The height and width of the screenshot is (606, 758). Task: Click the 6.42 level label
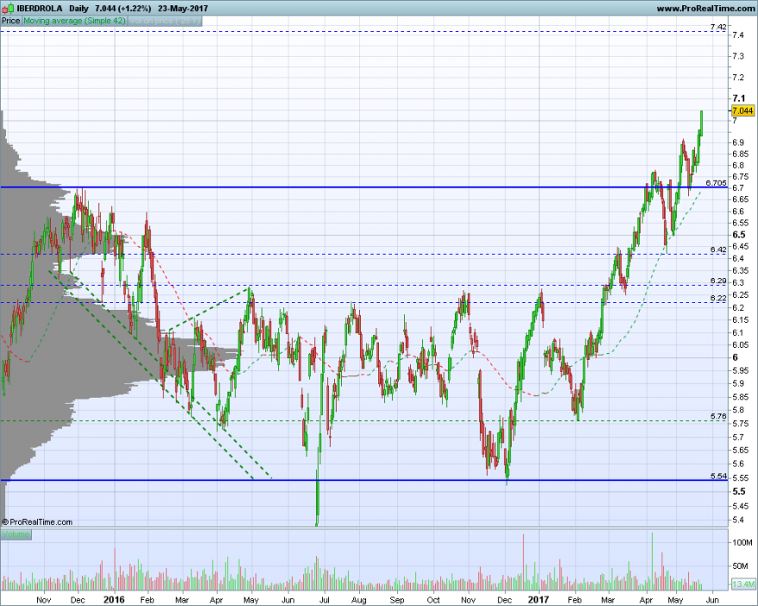point(718,250)
